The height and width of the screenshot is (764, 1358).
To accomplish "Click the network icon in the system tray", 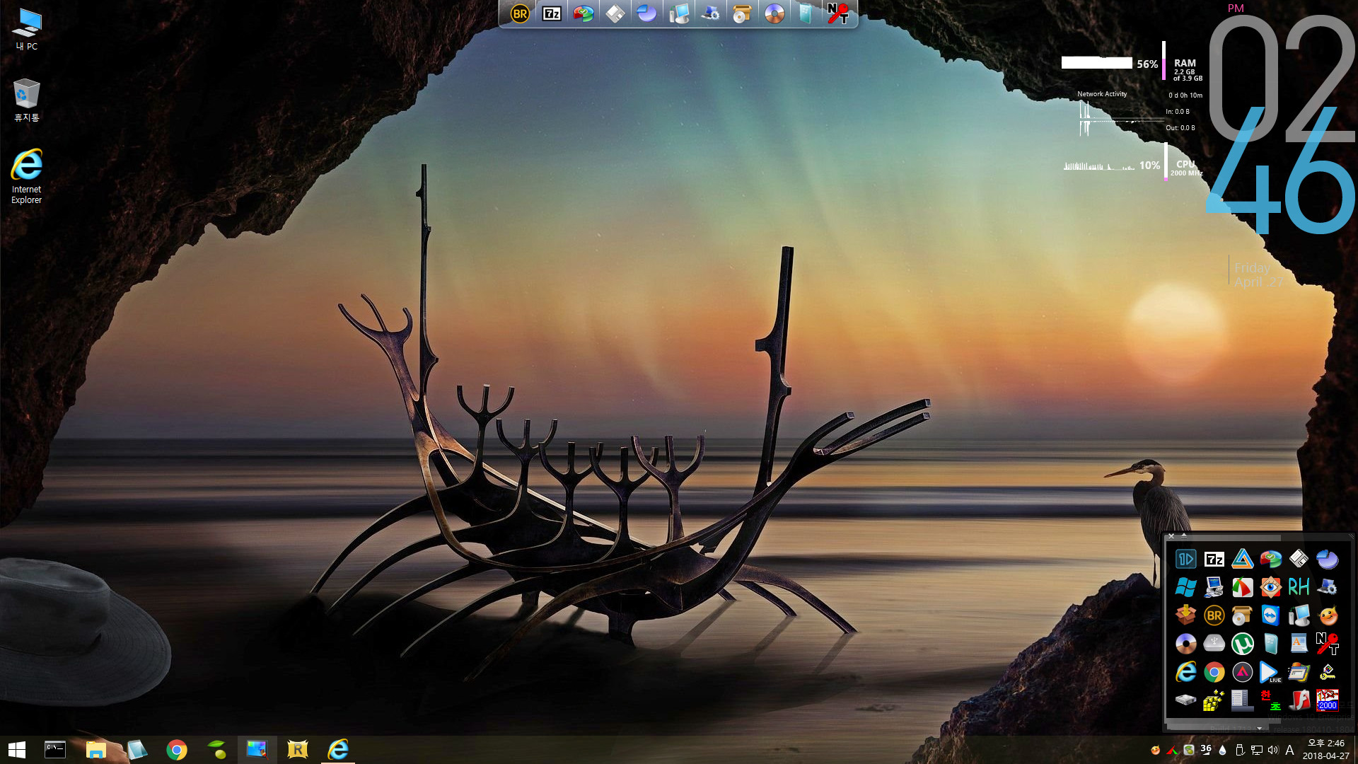I will [1257, 750].
